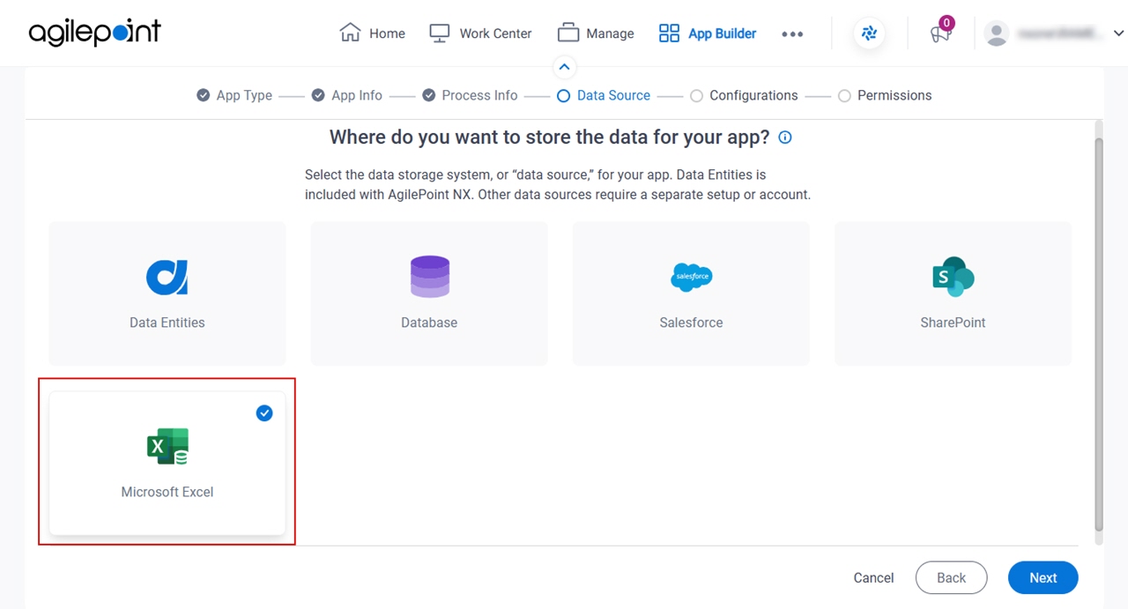The image size is (1128, 609).
Task: Expand the user account dropdown arrow
Action: tap(1118, 33)
